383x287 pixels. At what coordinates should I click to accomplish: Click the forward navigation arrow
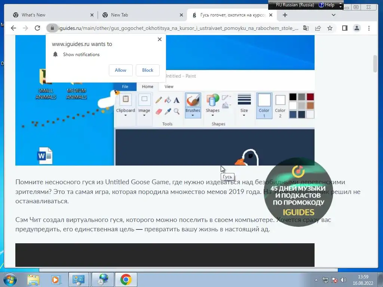[25, 28]
